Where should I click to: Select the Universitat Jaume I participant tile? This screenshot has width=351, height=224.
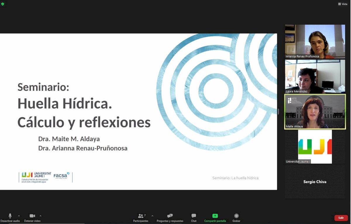click(315, 147)
